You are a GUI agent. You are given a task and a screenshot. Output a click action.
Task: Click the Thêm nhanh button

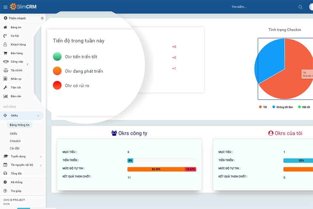15,18
